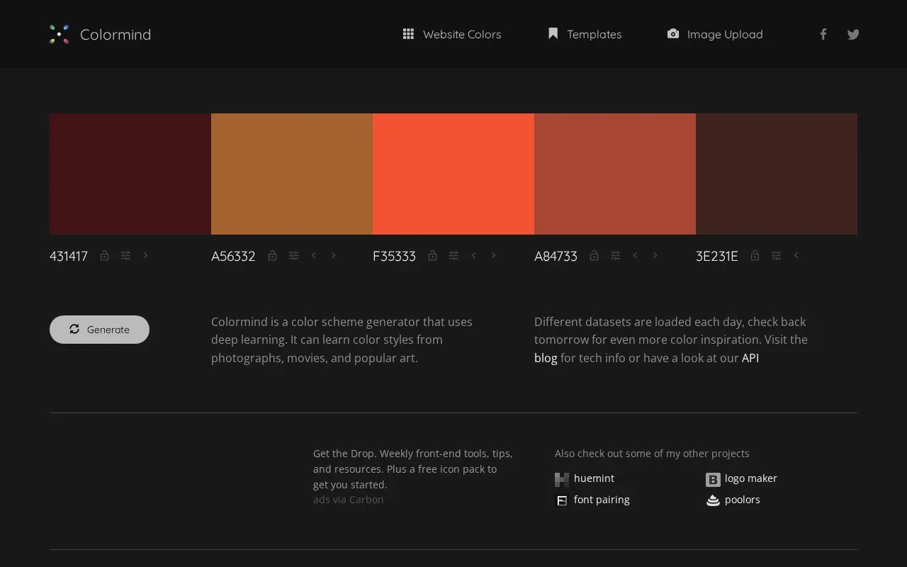Open the API link

click(x=750, y=358)
